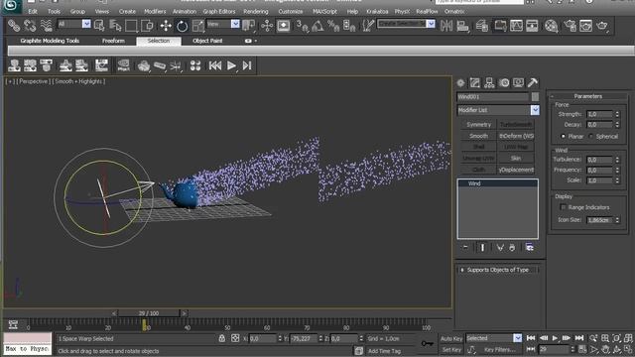This screenshot has width=635, height=357.
Task: Switch to the Hierarchy command panel
Action: [489, 83]
